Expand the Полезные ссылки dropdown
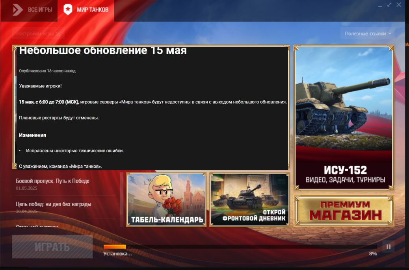 coord(368,33)
